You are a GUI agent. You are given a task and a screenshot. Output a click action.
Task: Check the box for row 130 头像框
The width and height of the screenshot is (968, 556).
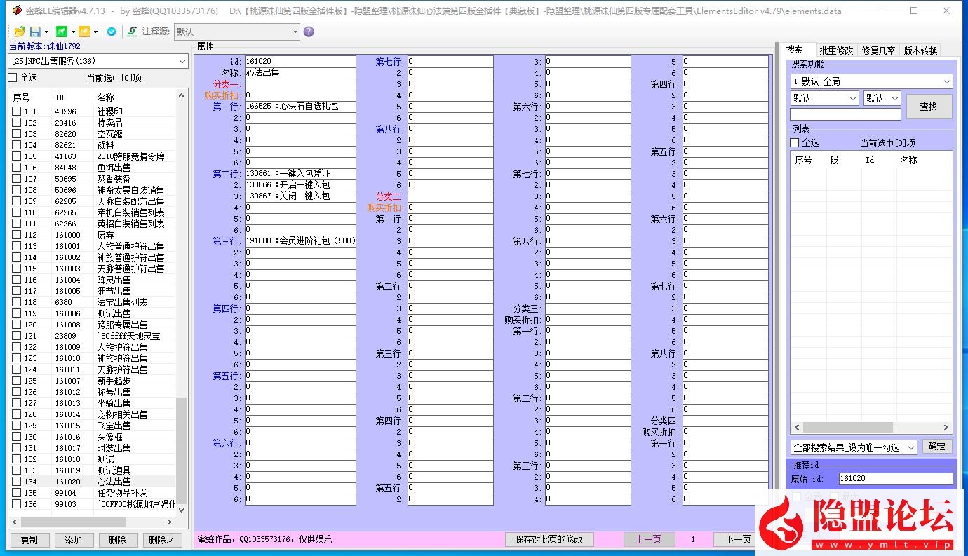pos(16,437)
